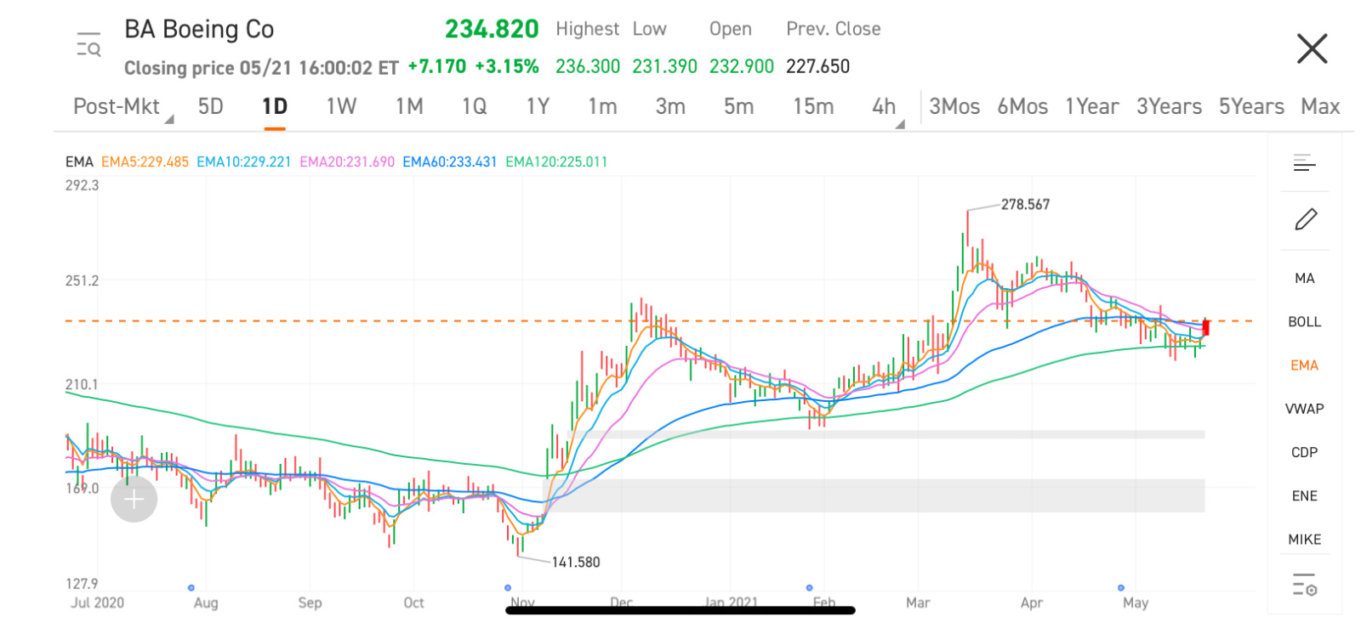Select the 15m minute interval

pyautogui.click(x=813, y=106)
